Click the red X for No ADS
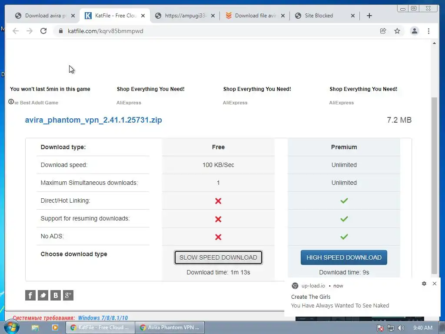445x334 pixels. coord(218,237)
